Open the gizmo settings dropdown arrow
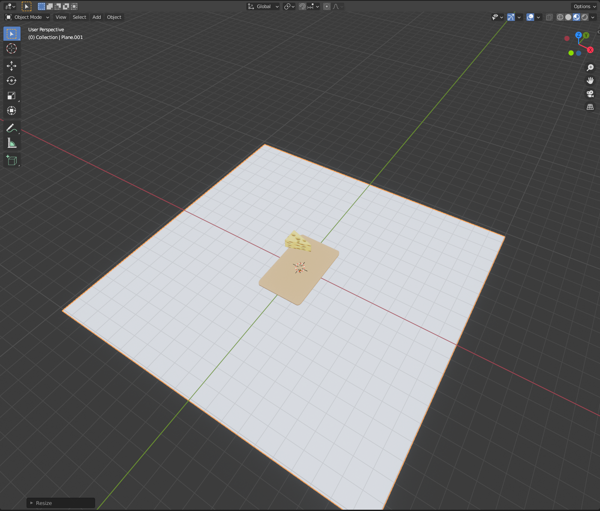 [519, 17]
